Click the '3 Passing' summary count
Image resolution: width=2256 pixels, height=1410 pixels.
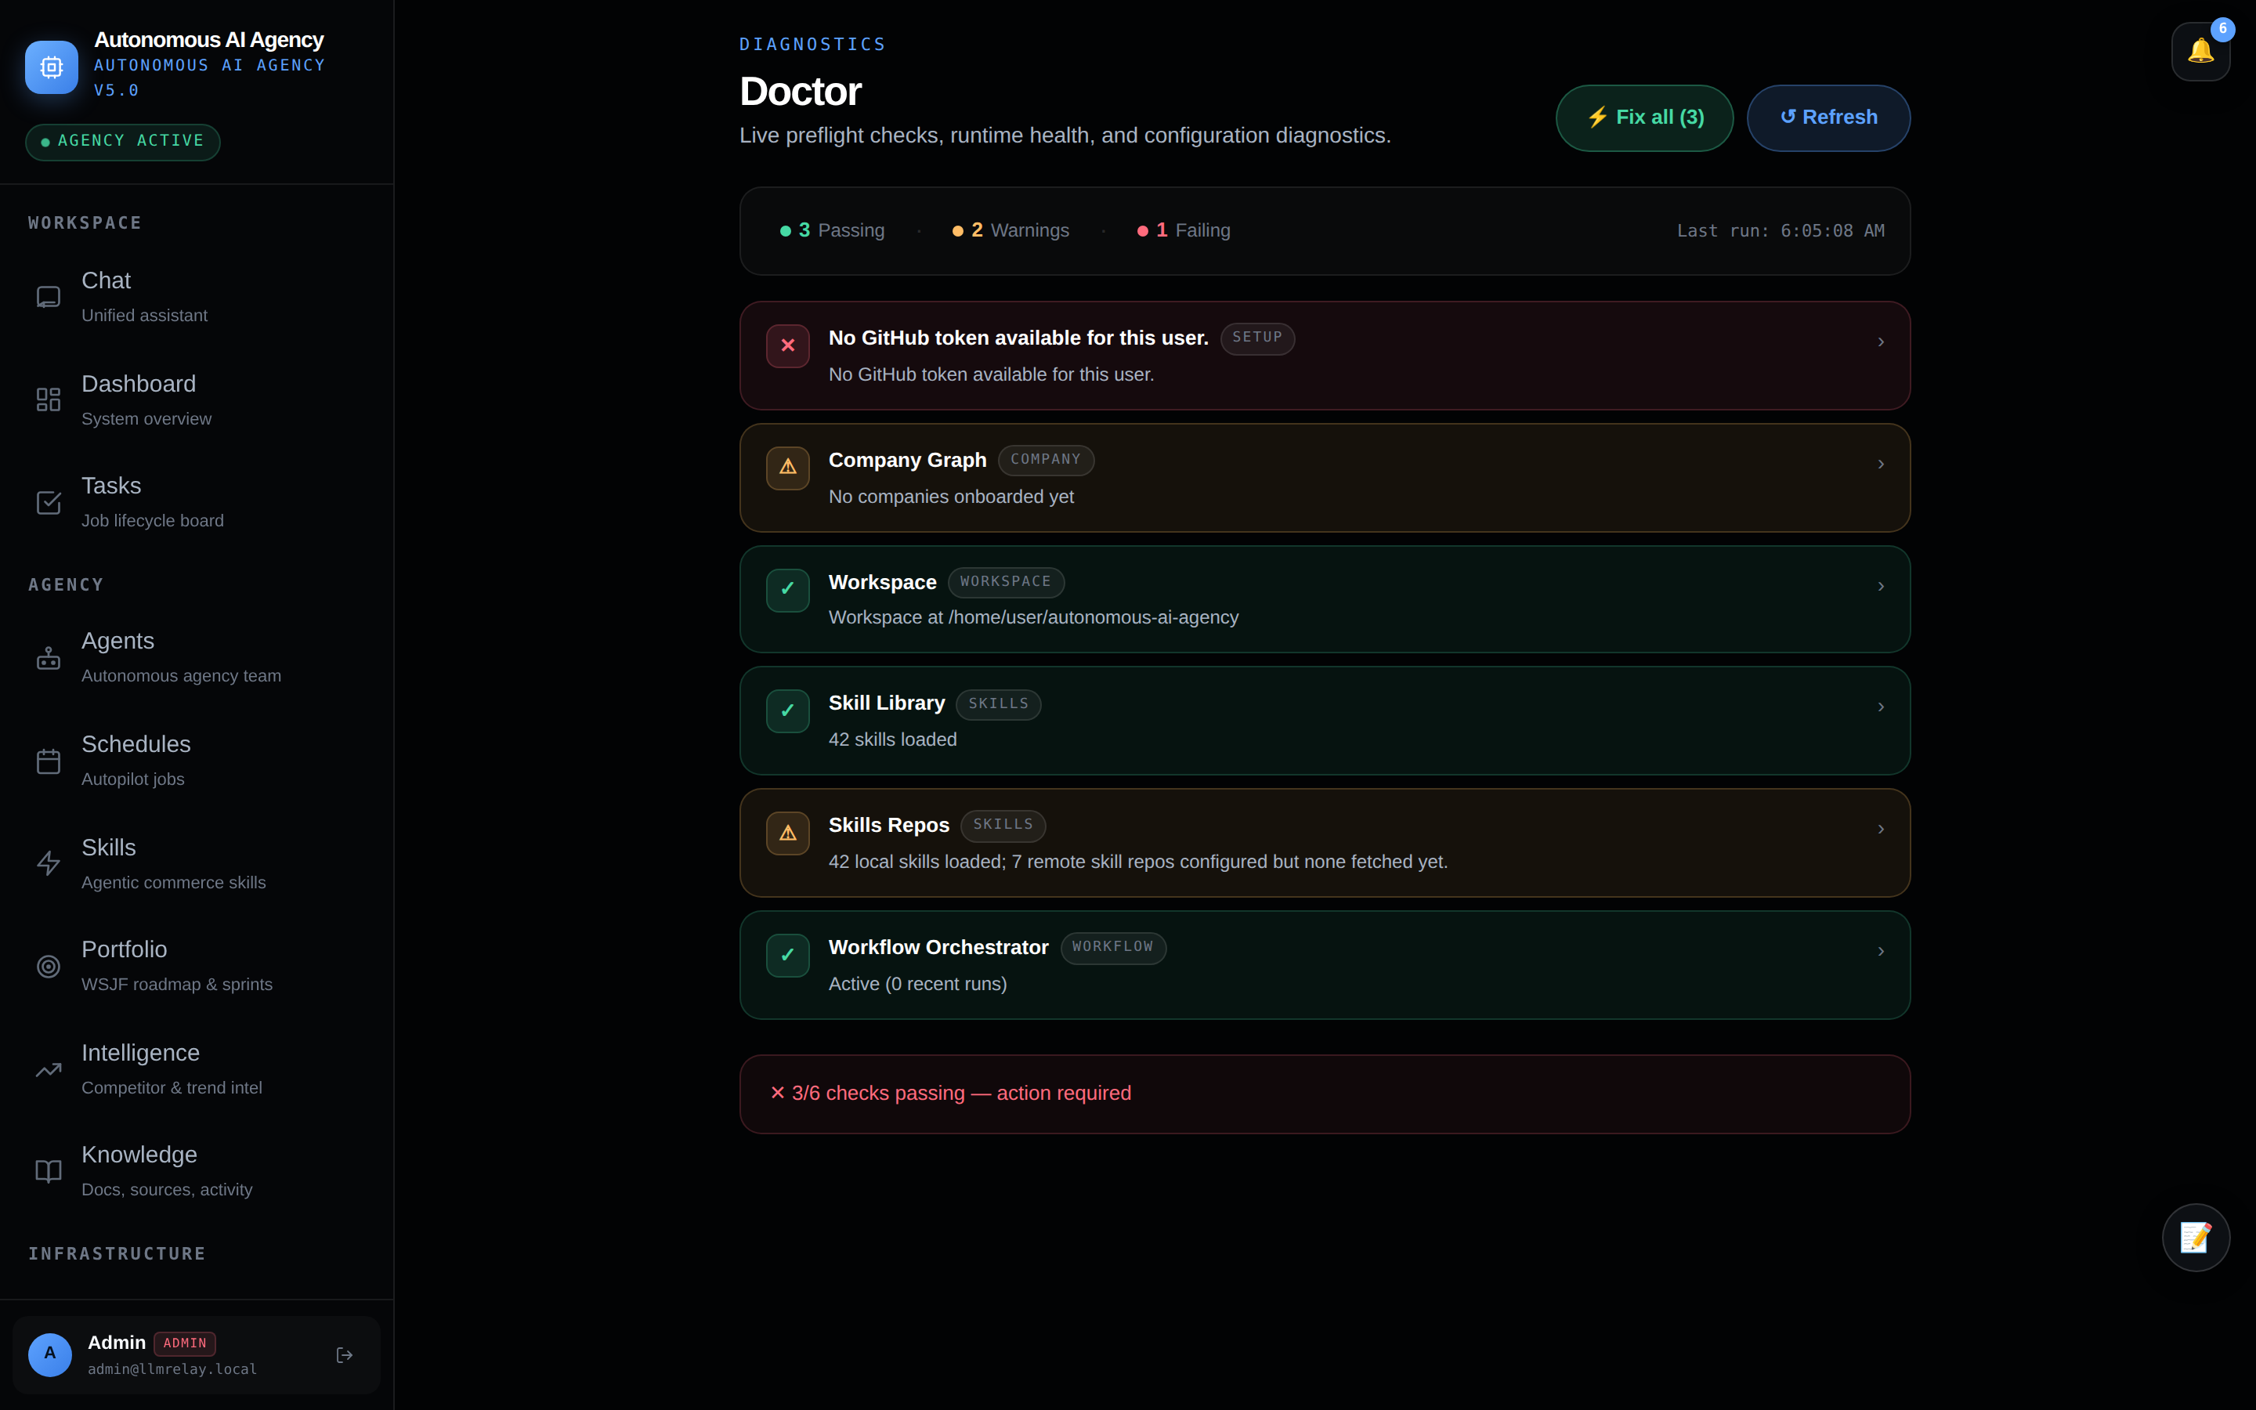click(x=832, y=230)
